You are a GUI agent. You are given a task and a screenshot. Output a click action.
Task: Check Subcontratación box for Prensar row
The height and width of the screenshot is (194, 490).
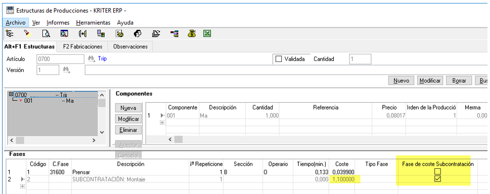coord(438,171)
